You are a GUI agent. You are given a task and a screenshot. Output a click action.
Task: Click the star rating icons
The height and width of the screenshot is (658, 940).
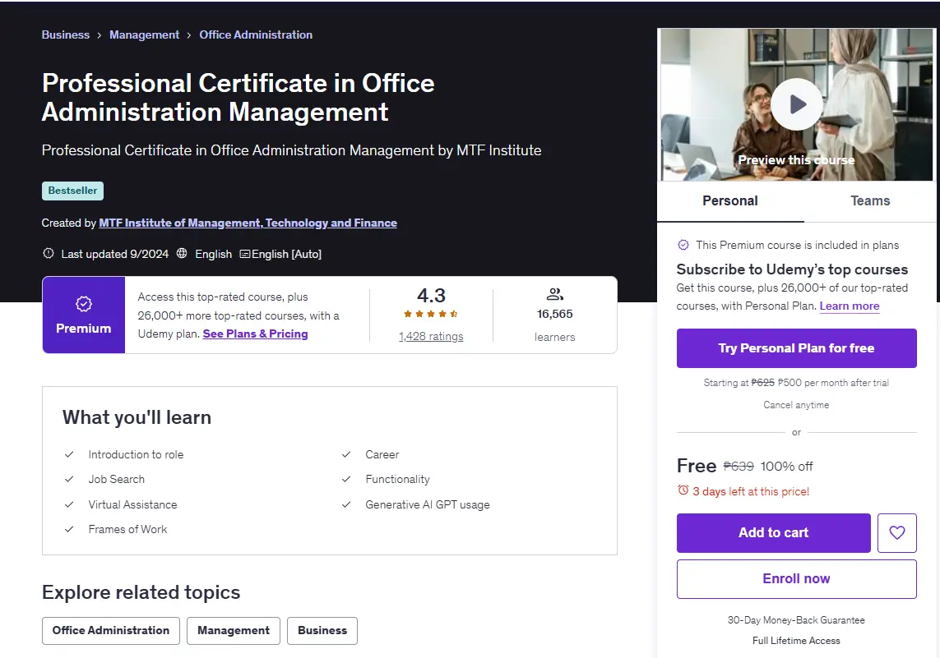pyautogui.click(x=430, y=314)
